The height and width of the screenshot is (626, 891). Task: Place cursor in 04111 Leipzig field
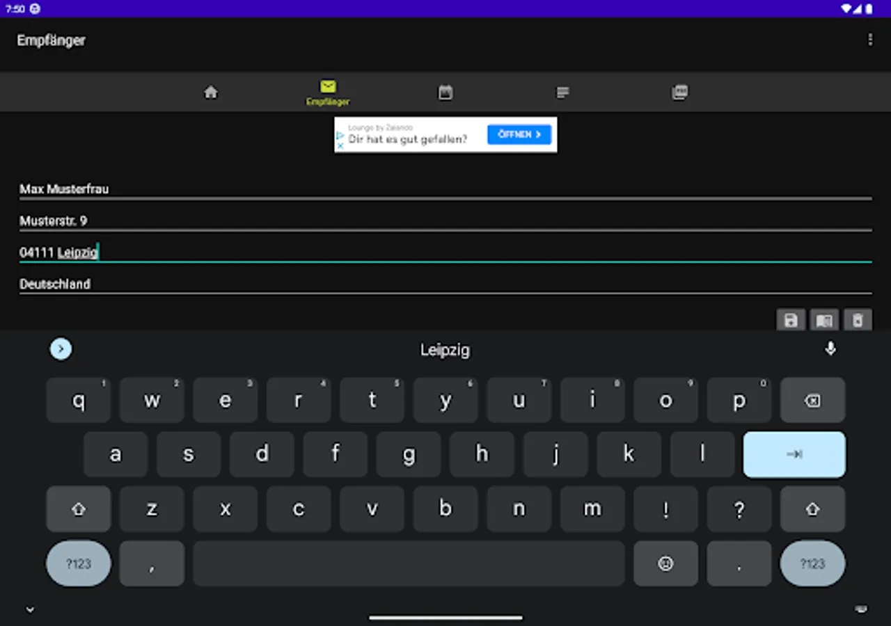445,252
